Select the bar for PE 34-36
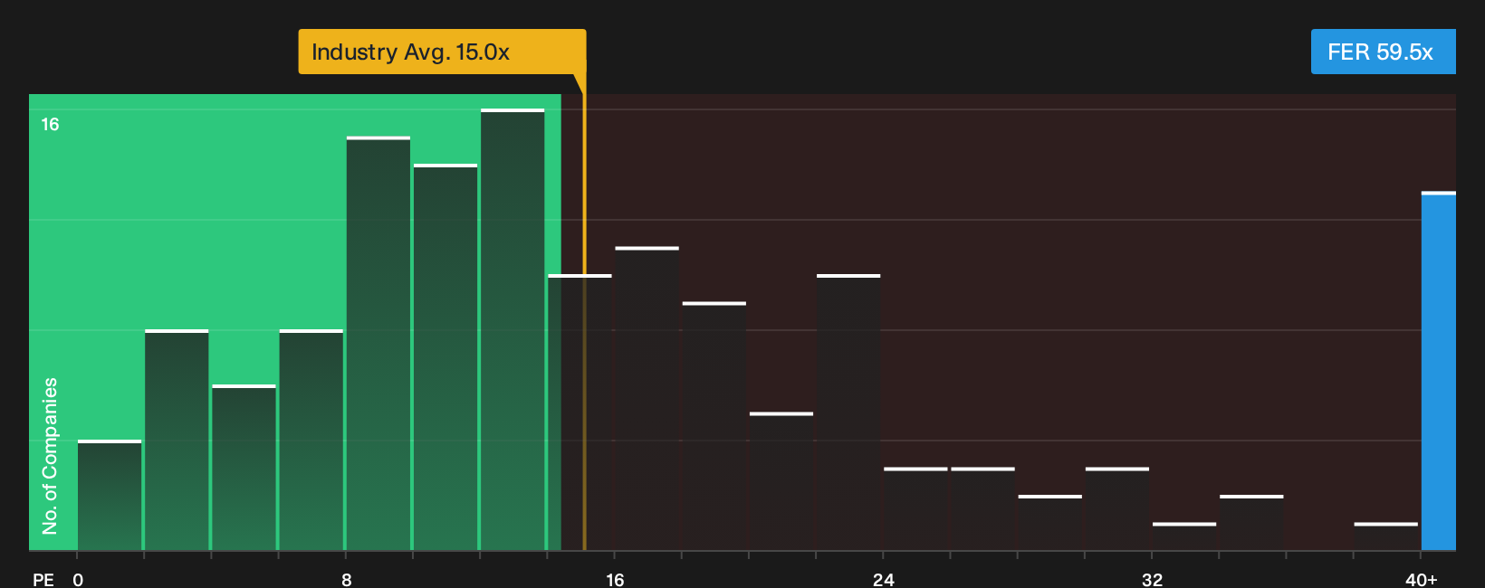This screenshot has width=1485, height=588. [x=1251, y=523]
